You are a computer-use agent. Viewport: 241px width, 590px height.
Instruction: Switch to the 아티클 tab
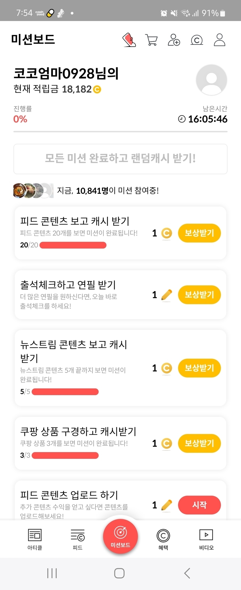(x=35, y=539)
